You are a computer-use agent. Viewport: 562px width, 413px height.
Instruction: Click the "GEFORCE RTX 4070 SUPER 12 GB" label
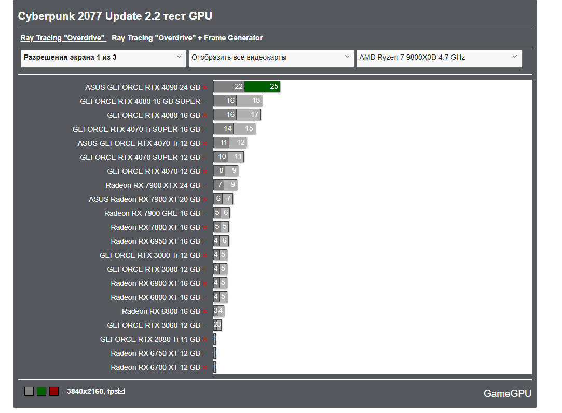[140, 157]
